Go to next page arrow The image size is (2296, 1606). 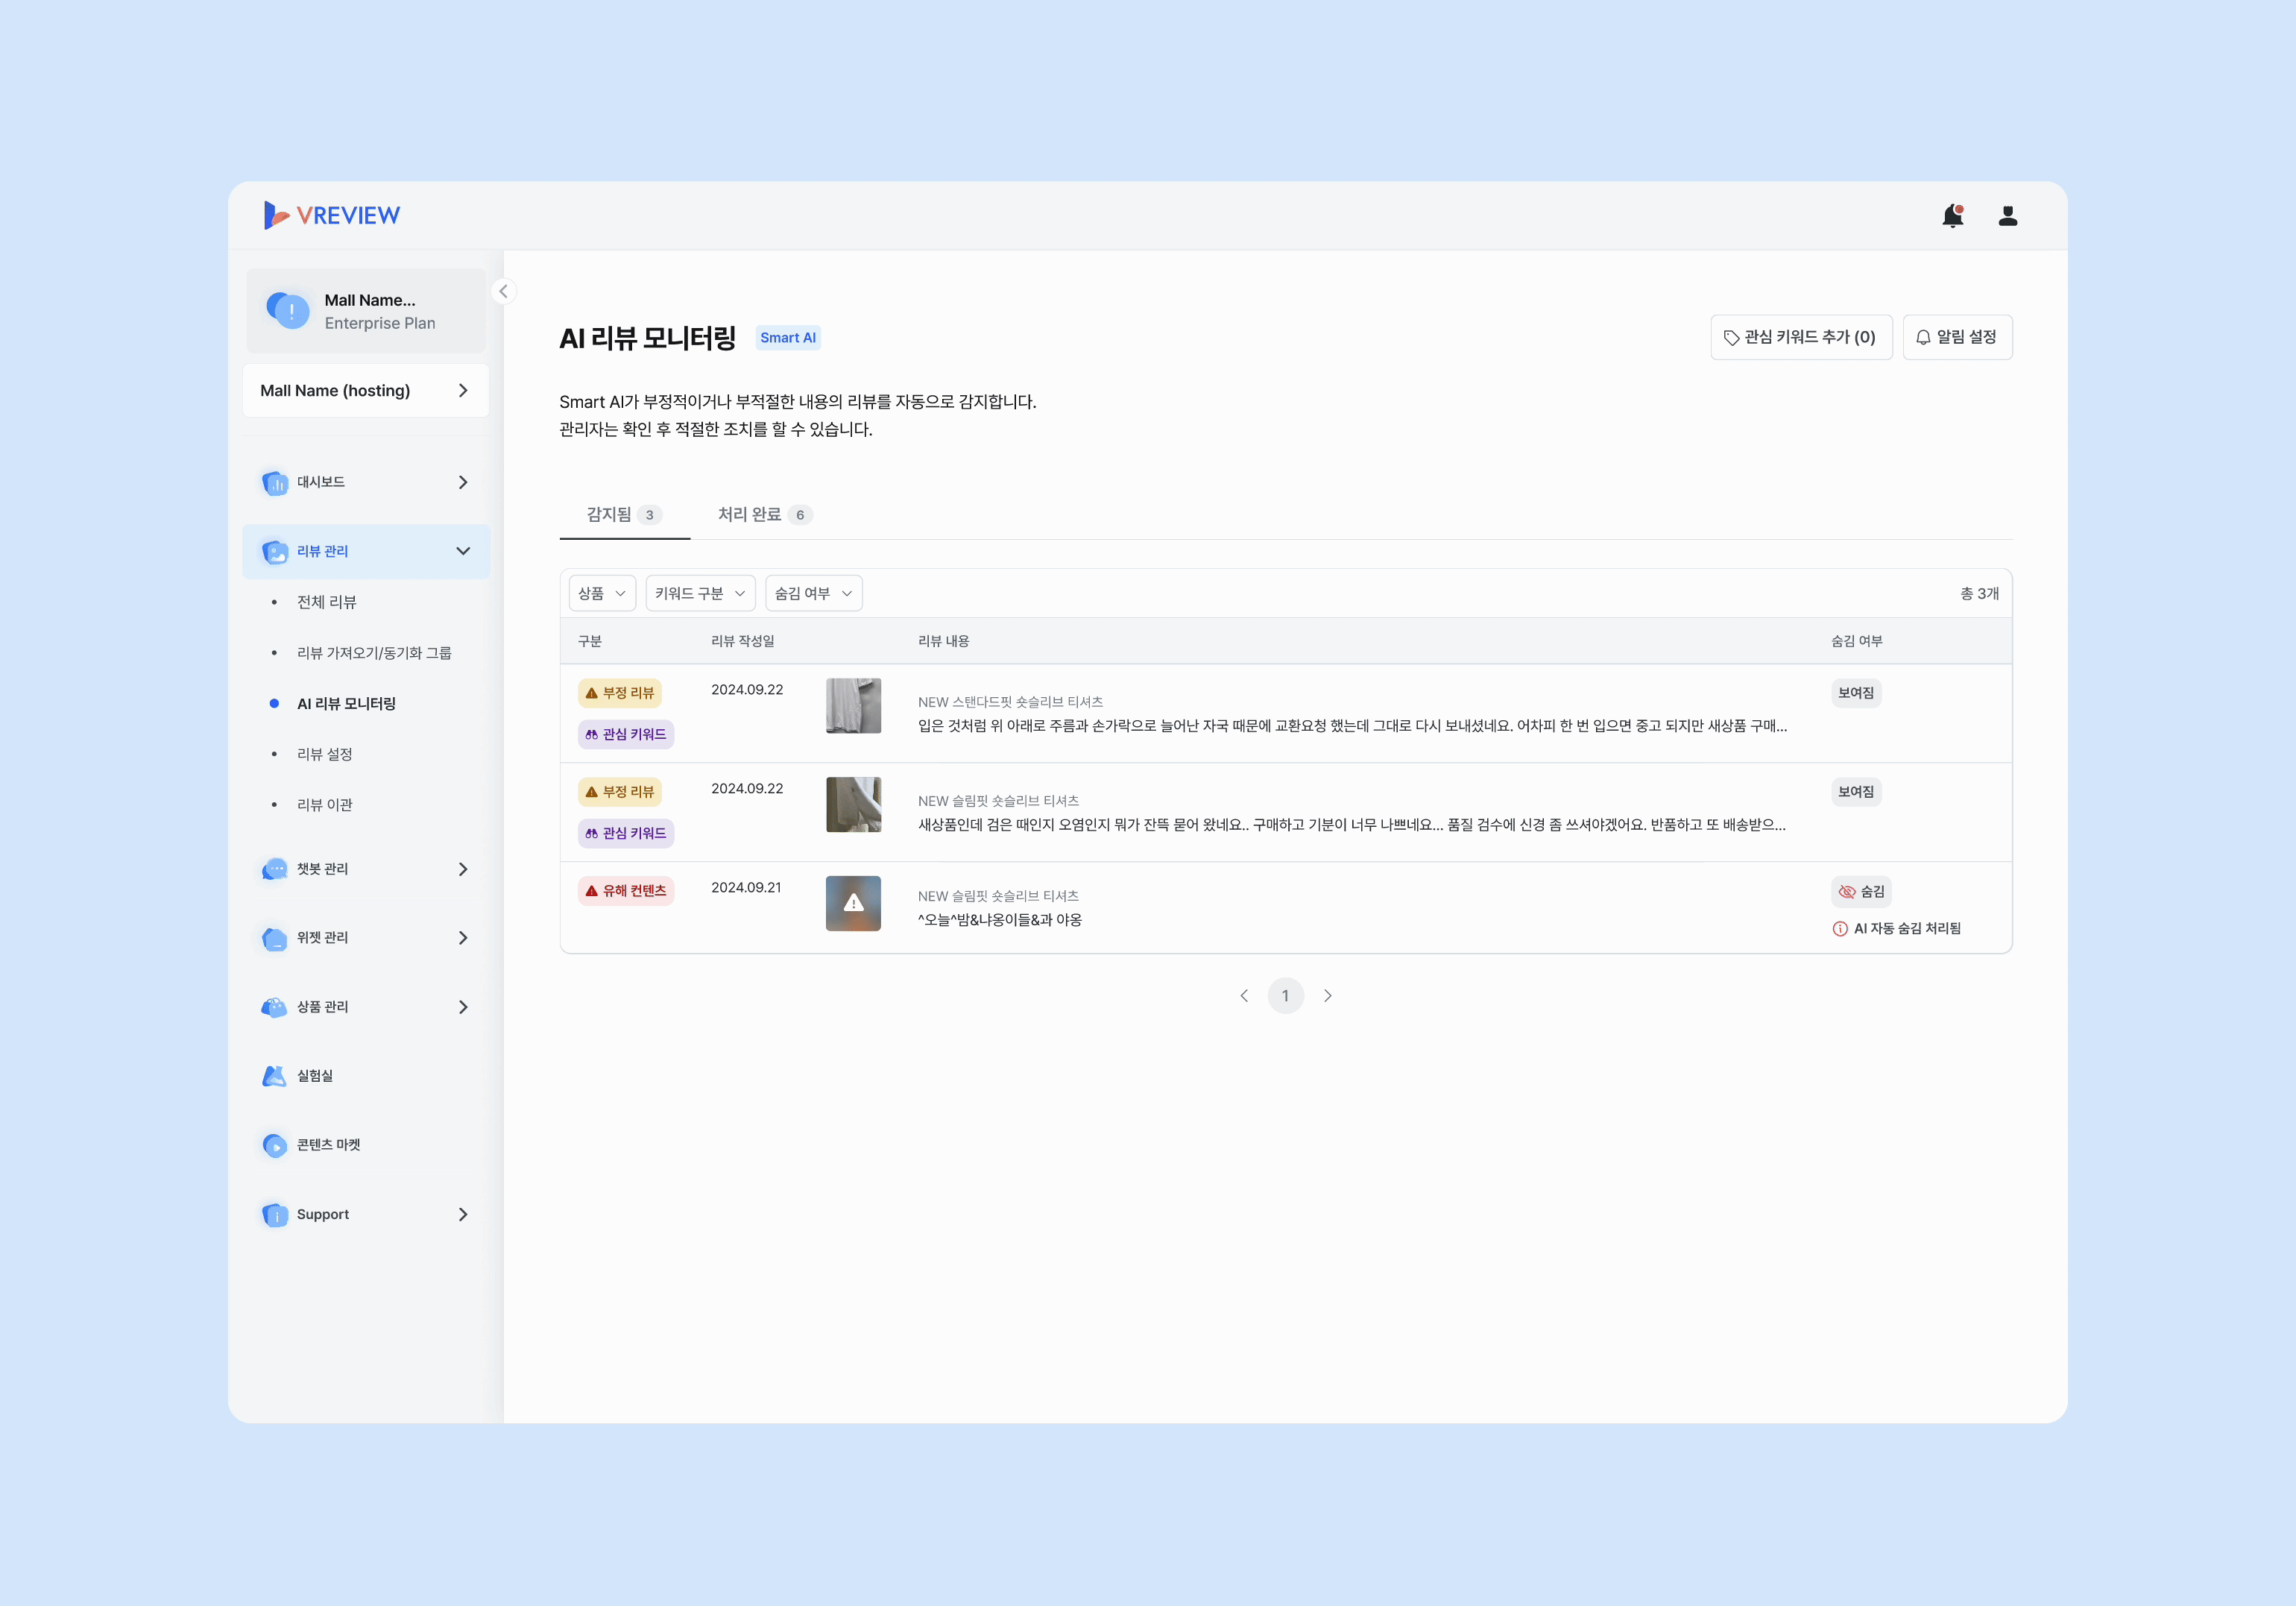pos(1327,995)
